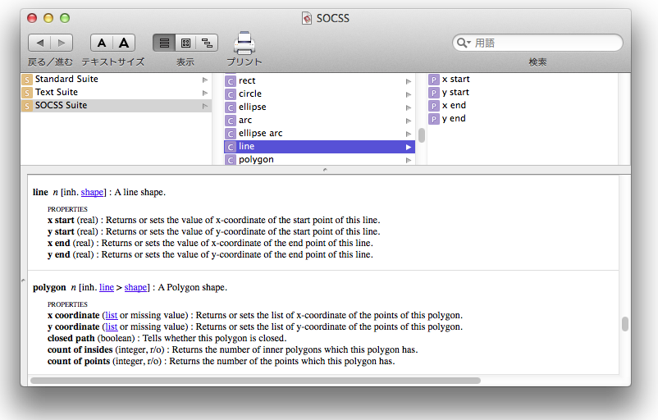Click the SOCSS document icon in title bar
The height and width of the screenshot is (420, 658).
coord(307,18)
